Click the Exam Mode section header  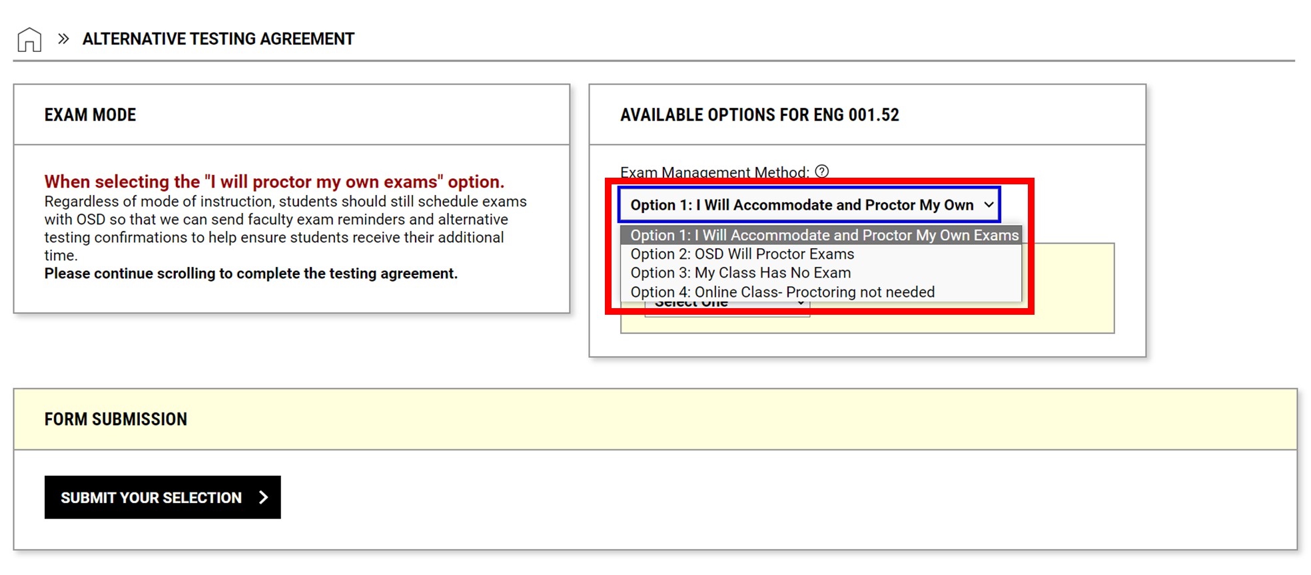[x=91, y=114]
